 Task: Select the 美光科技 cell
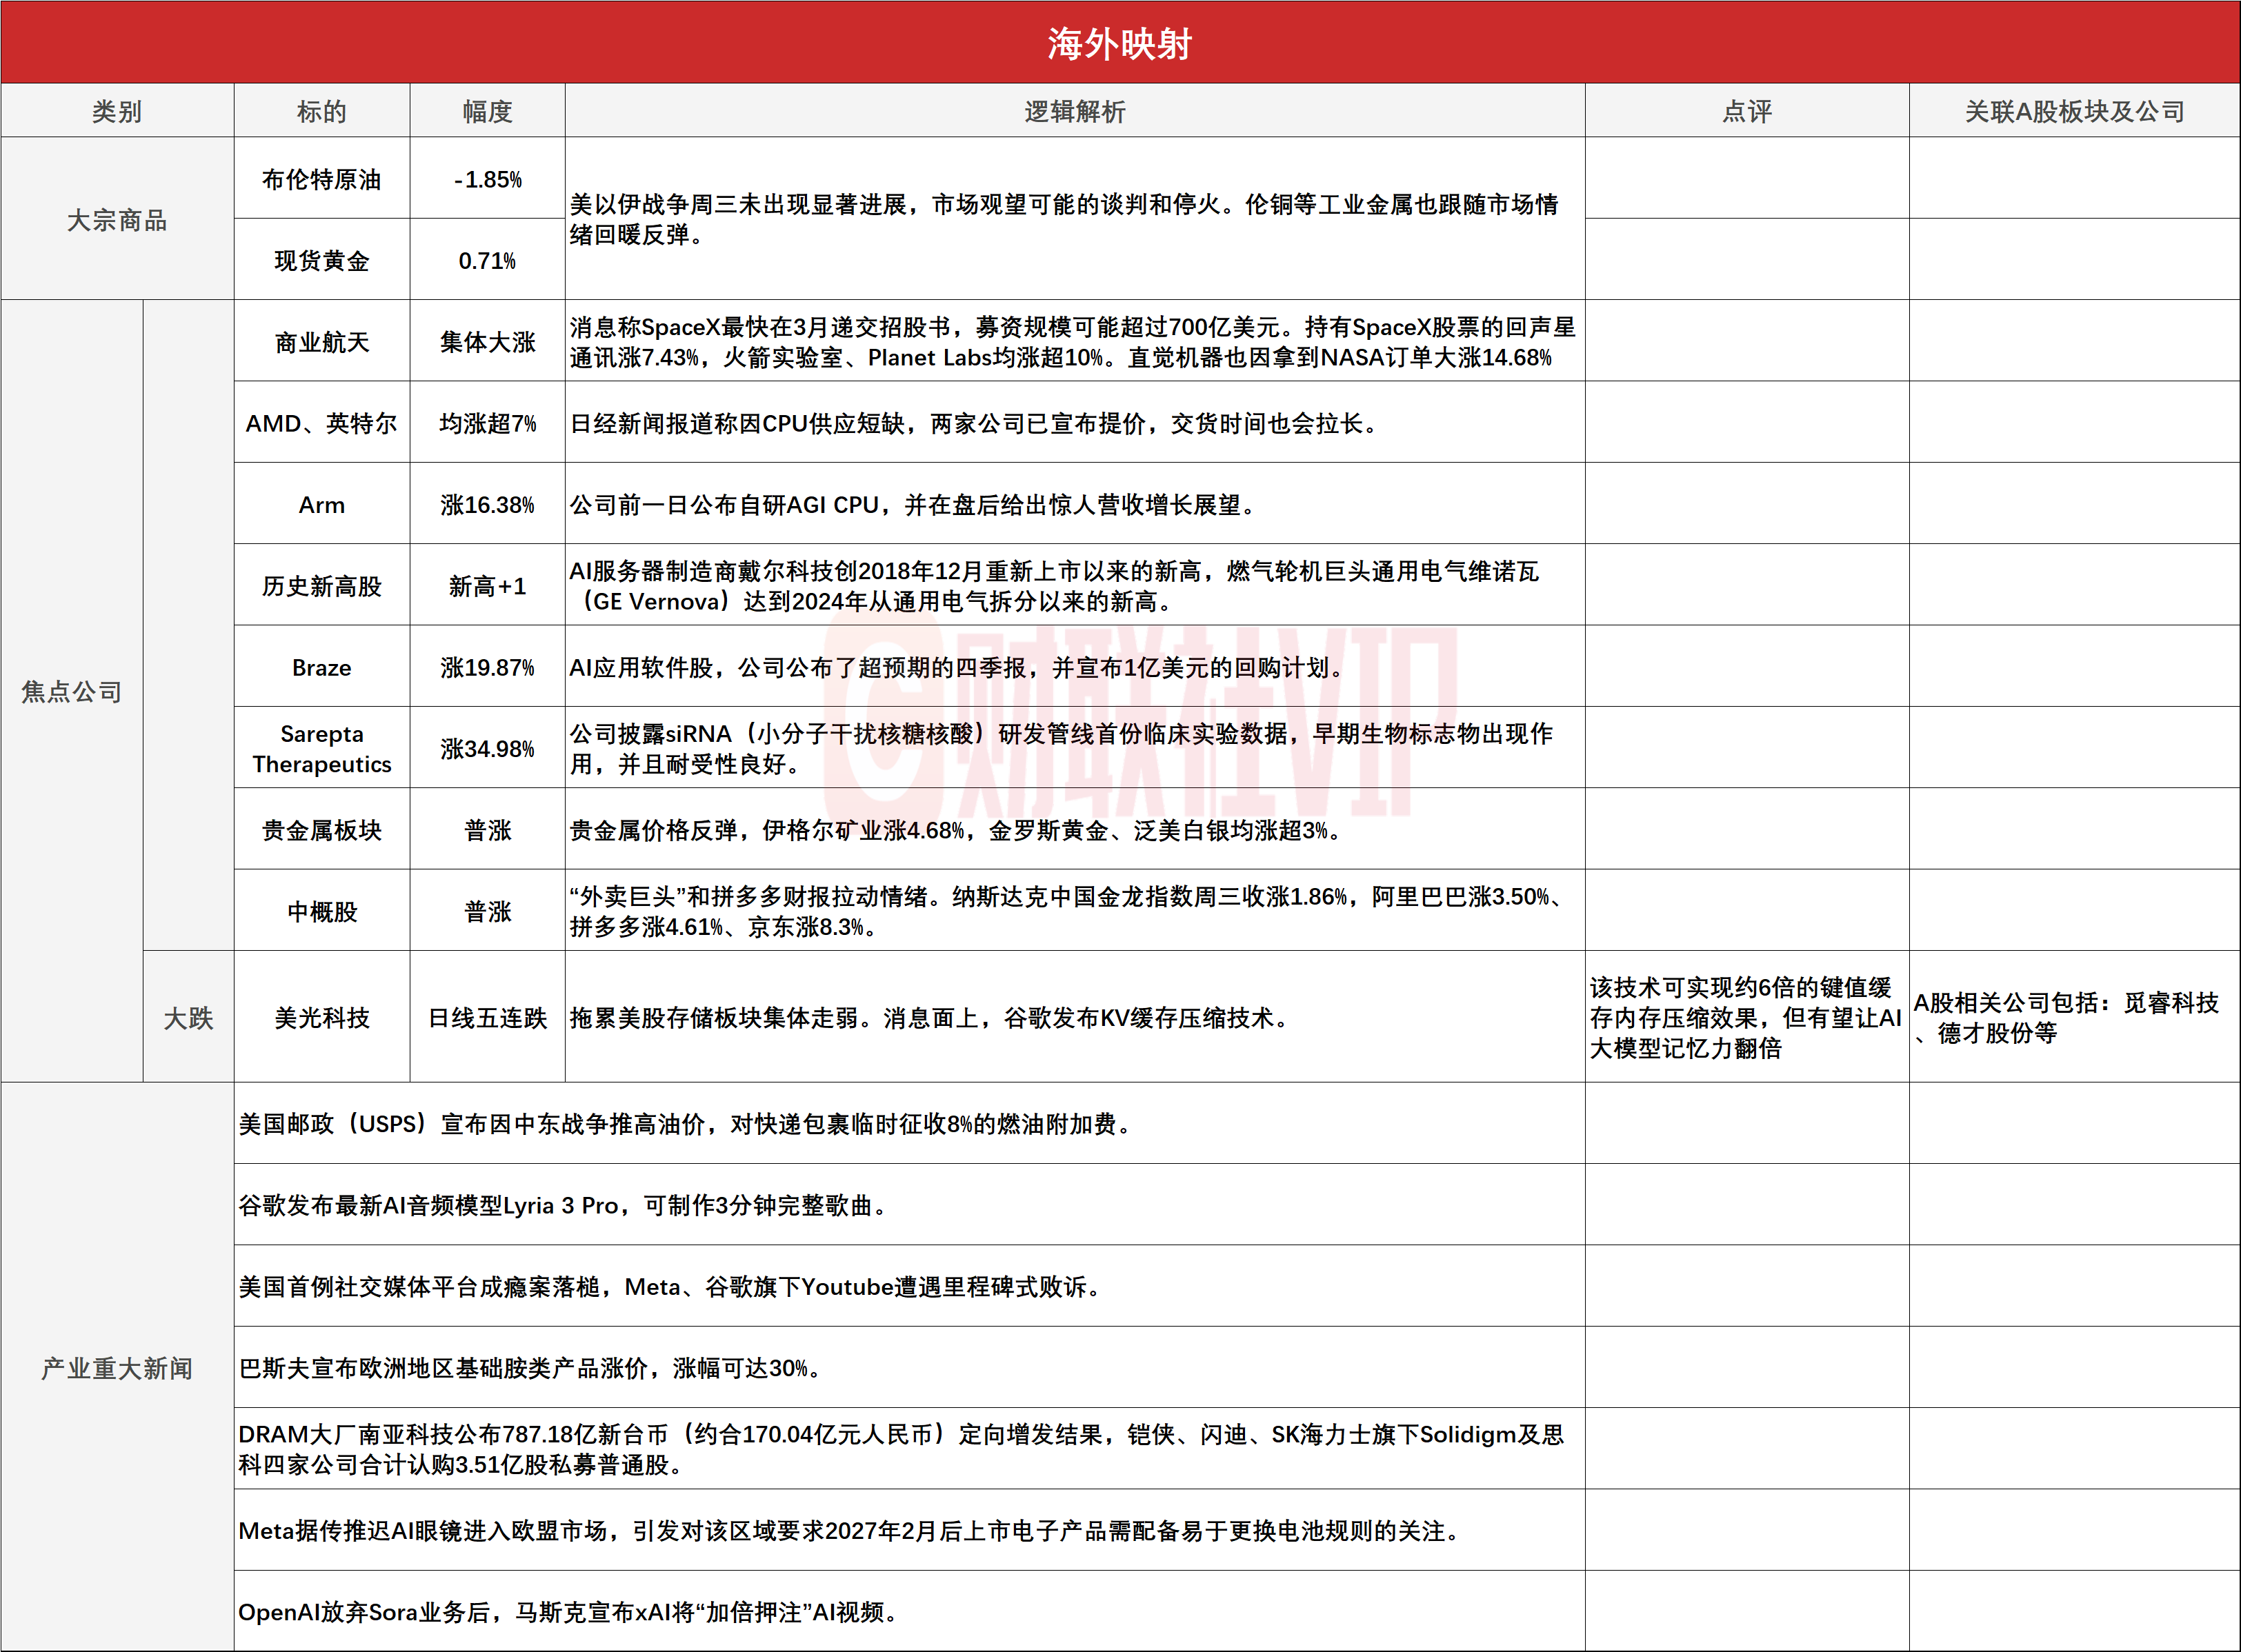tap(321, 1018)
